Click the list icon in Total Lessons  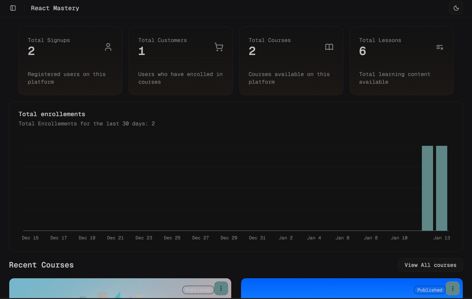(x=440, y=47)
